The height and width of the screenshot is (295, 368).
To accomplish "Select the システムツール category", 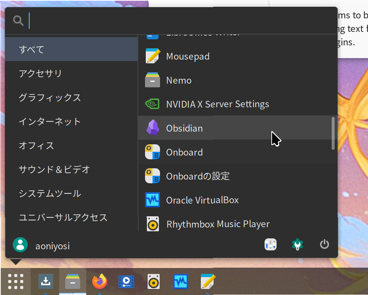I will pos(71,193).
